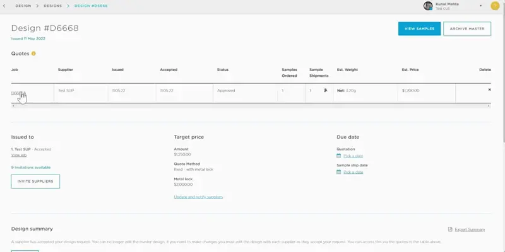
Task: Go to Designs in breadcrumb
Action: click(53, 6)
